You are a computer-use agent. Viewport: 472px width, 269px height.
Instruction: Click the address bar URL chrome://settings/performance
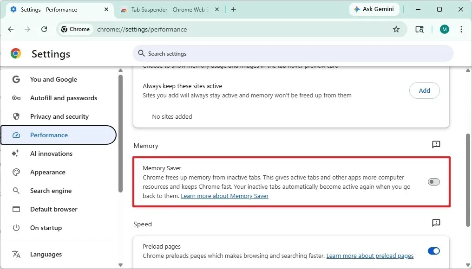[x=142, y=30]
